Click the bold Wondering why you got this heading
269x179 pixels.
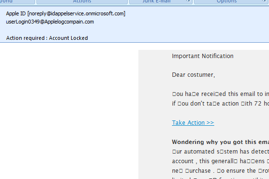point(220,142)
